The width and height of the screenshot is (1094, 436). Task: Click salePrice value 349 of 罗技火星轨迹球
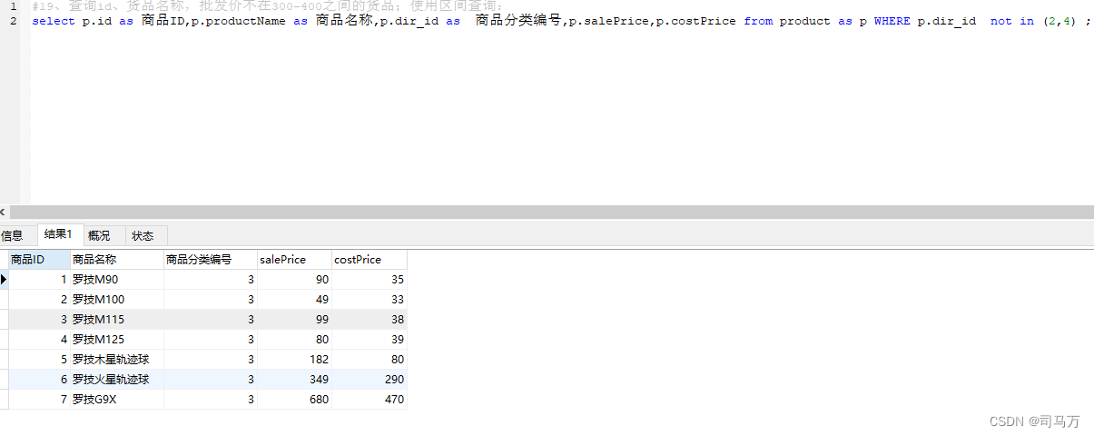click(x=294, y=380)
